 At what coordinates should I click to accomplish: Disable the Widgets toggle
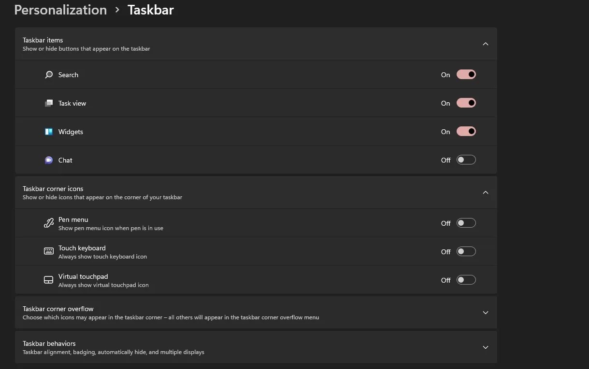(x=466, y=131)
